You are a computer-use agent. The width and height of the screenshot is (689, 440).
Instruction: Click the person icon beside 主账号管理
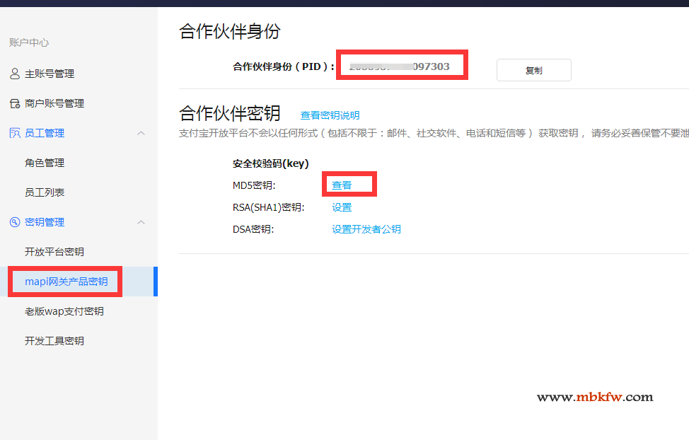pos(15,74)
